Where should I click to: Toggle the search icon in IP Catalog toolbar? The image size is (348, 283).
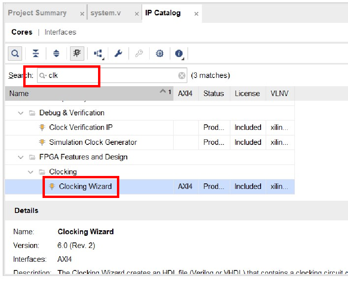click(x=15, y=54)
